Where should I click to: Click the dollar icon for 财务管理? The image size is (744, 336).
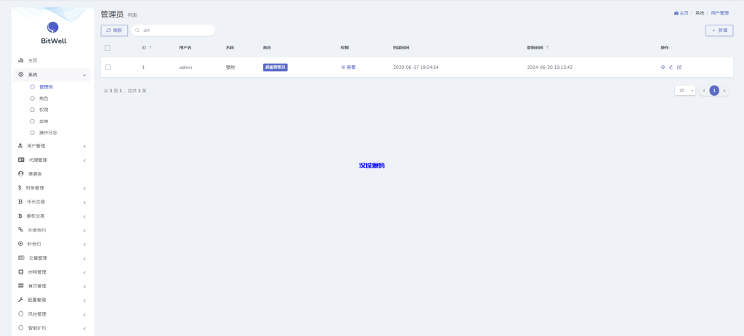(x=20, y=187)
